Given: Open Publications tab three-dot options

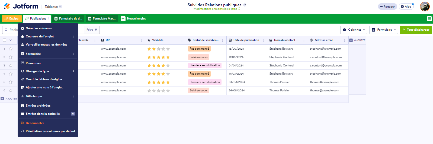Looking at the screenshot, I should [48, 19].
